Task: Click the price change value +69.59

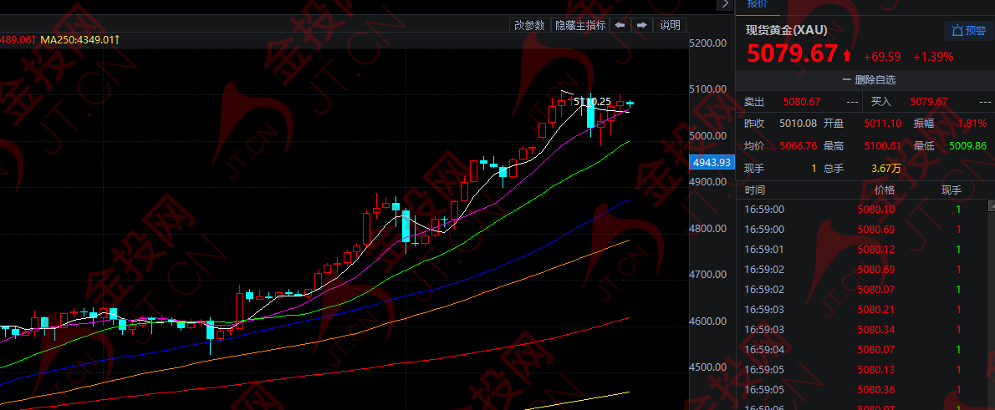Action: click(x=882, y=57)
